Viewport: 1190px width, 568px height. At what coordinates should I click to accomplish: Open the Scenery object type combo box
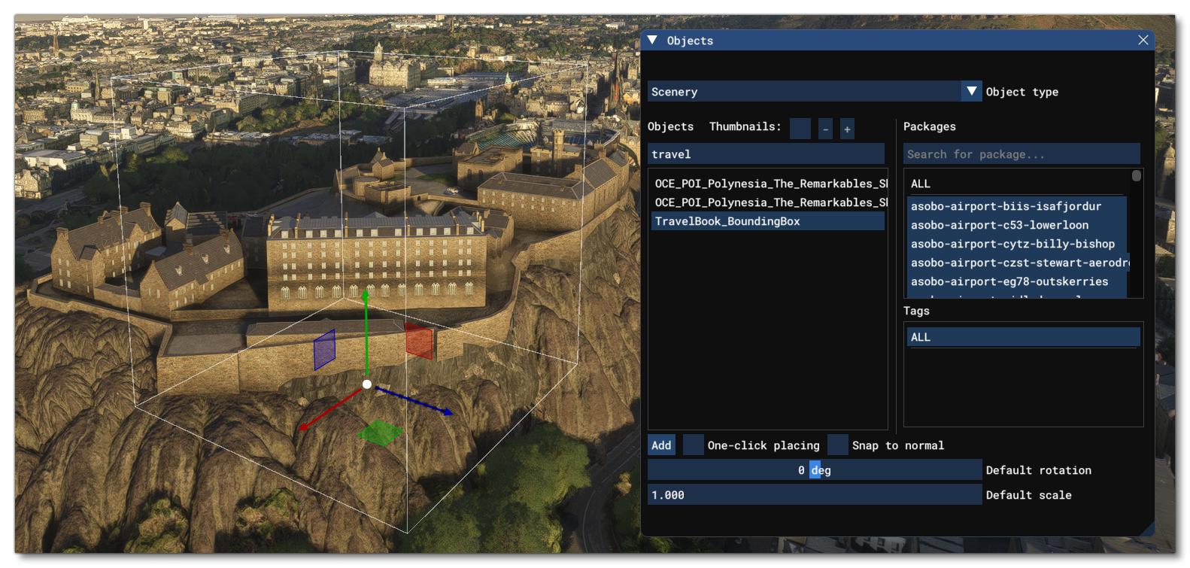(803, 92)
